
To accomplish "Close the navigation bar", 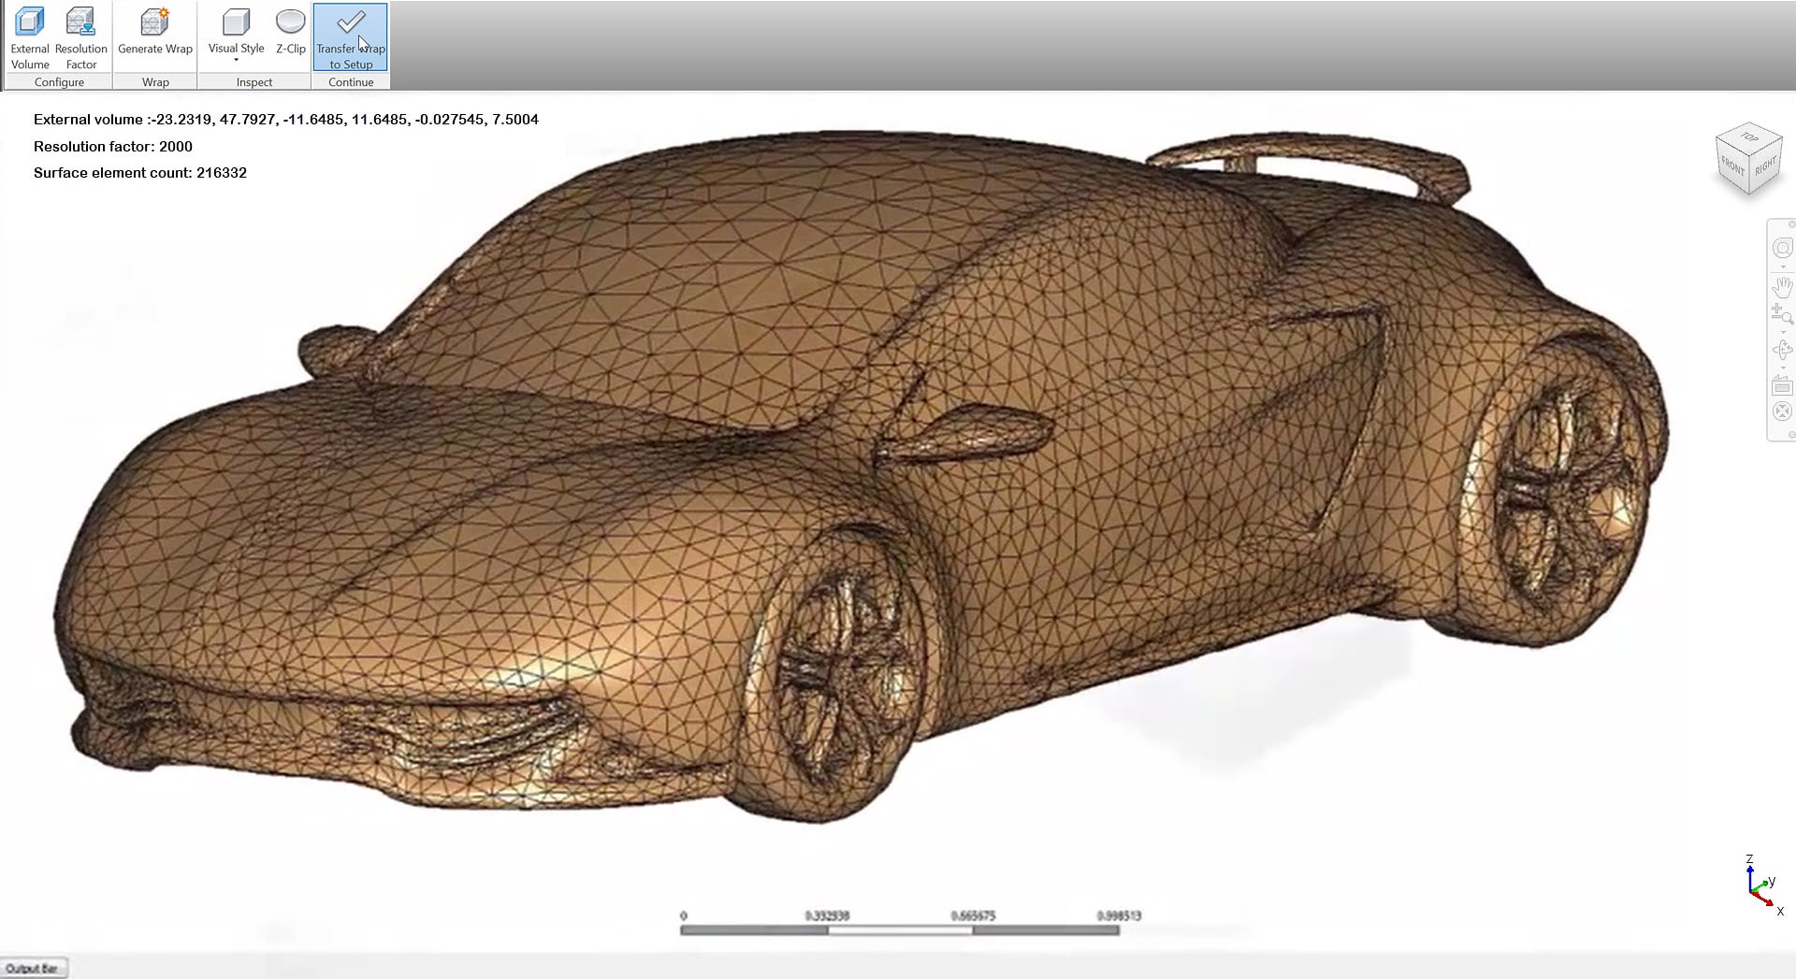I will point(1791,224).
